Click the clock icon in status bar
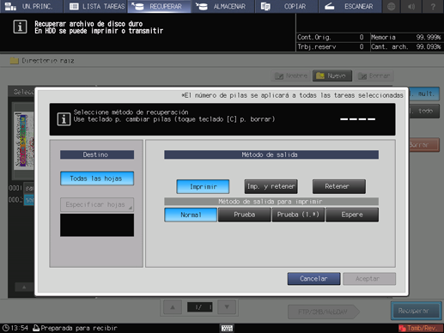This screenshot has width=444, height=333. (x=5, y=328)
